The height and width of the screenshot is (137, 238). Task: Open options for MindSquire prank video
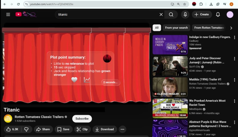[234, 101]
